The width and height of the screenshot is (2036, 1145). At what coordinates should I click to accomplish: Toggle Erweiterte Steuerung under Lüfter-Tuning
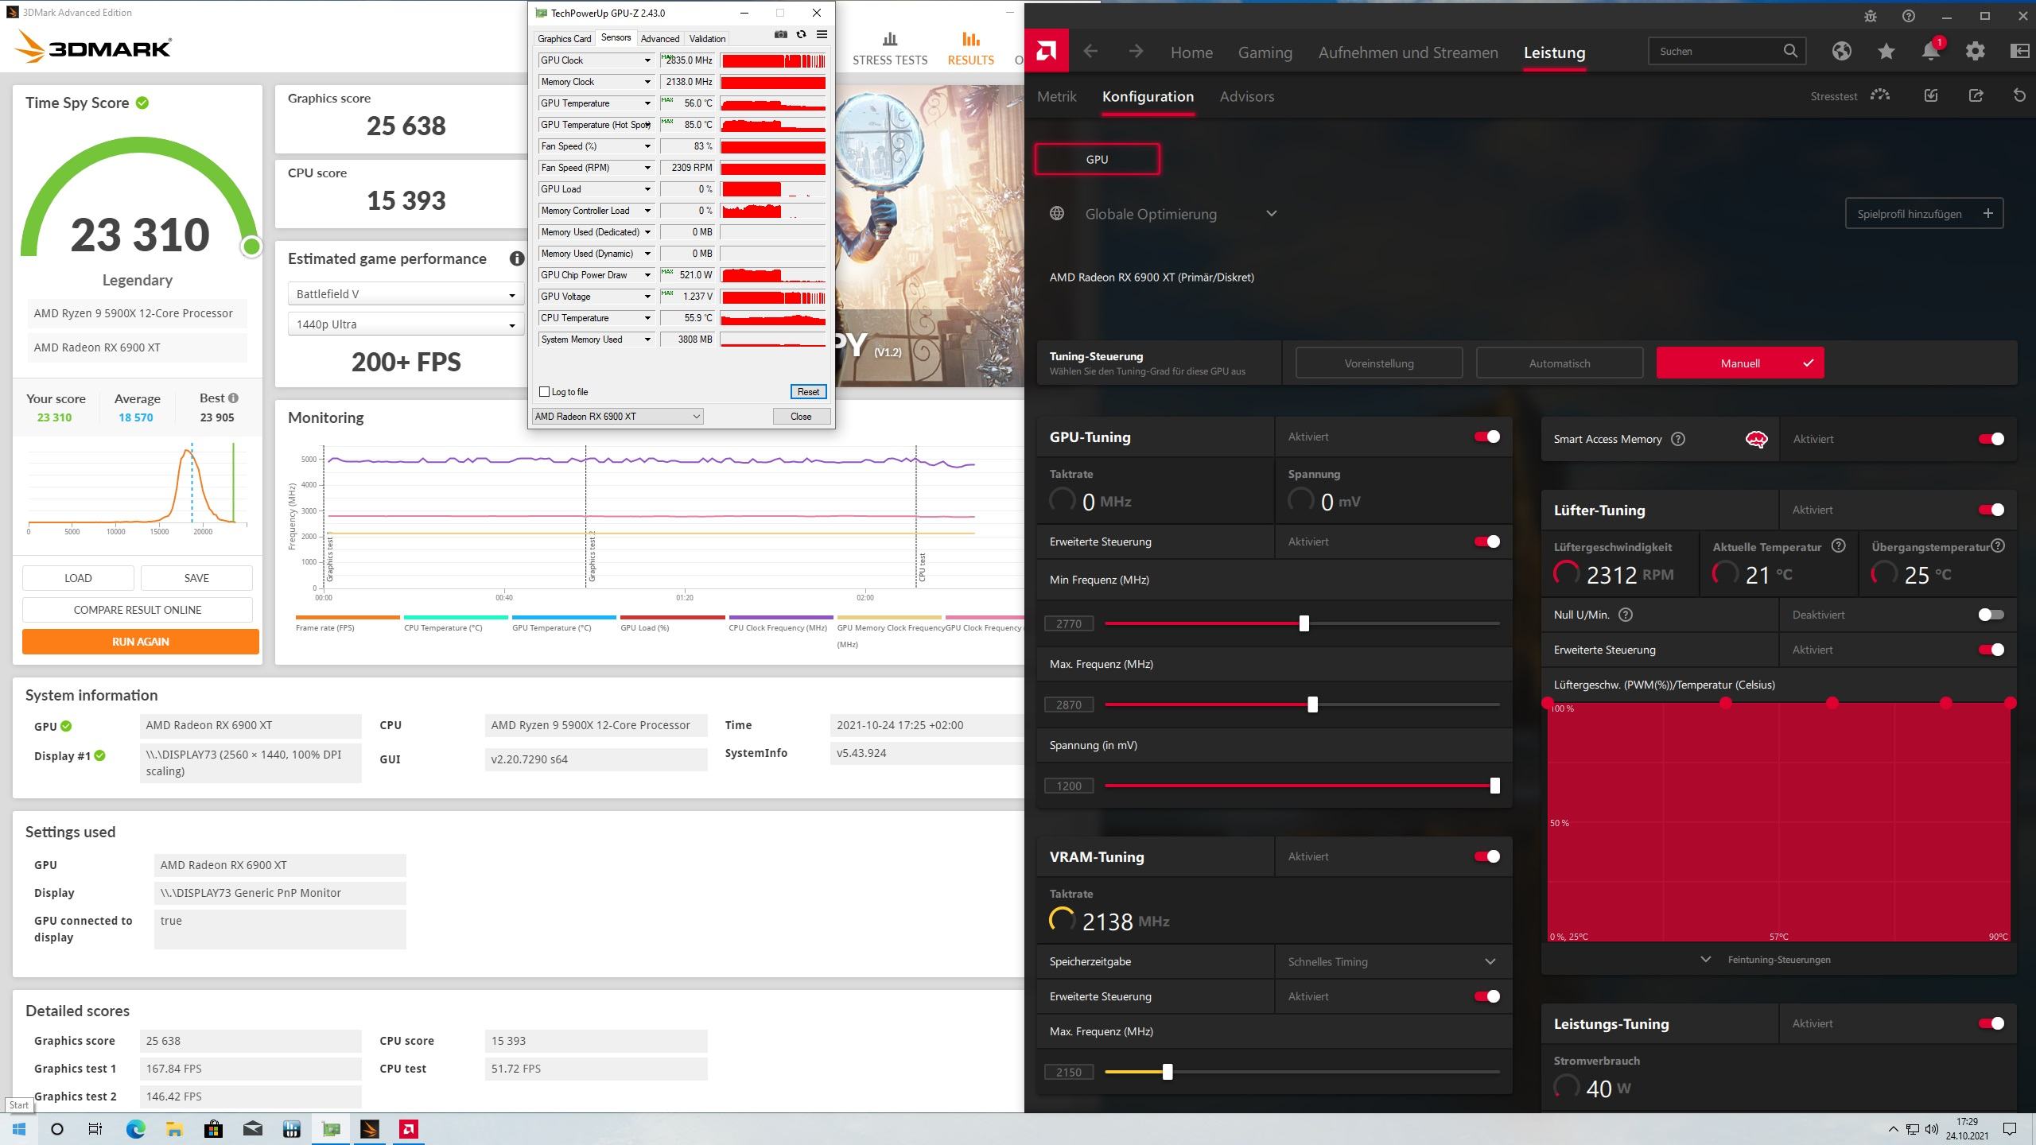click(x=1991, y=650)
